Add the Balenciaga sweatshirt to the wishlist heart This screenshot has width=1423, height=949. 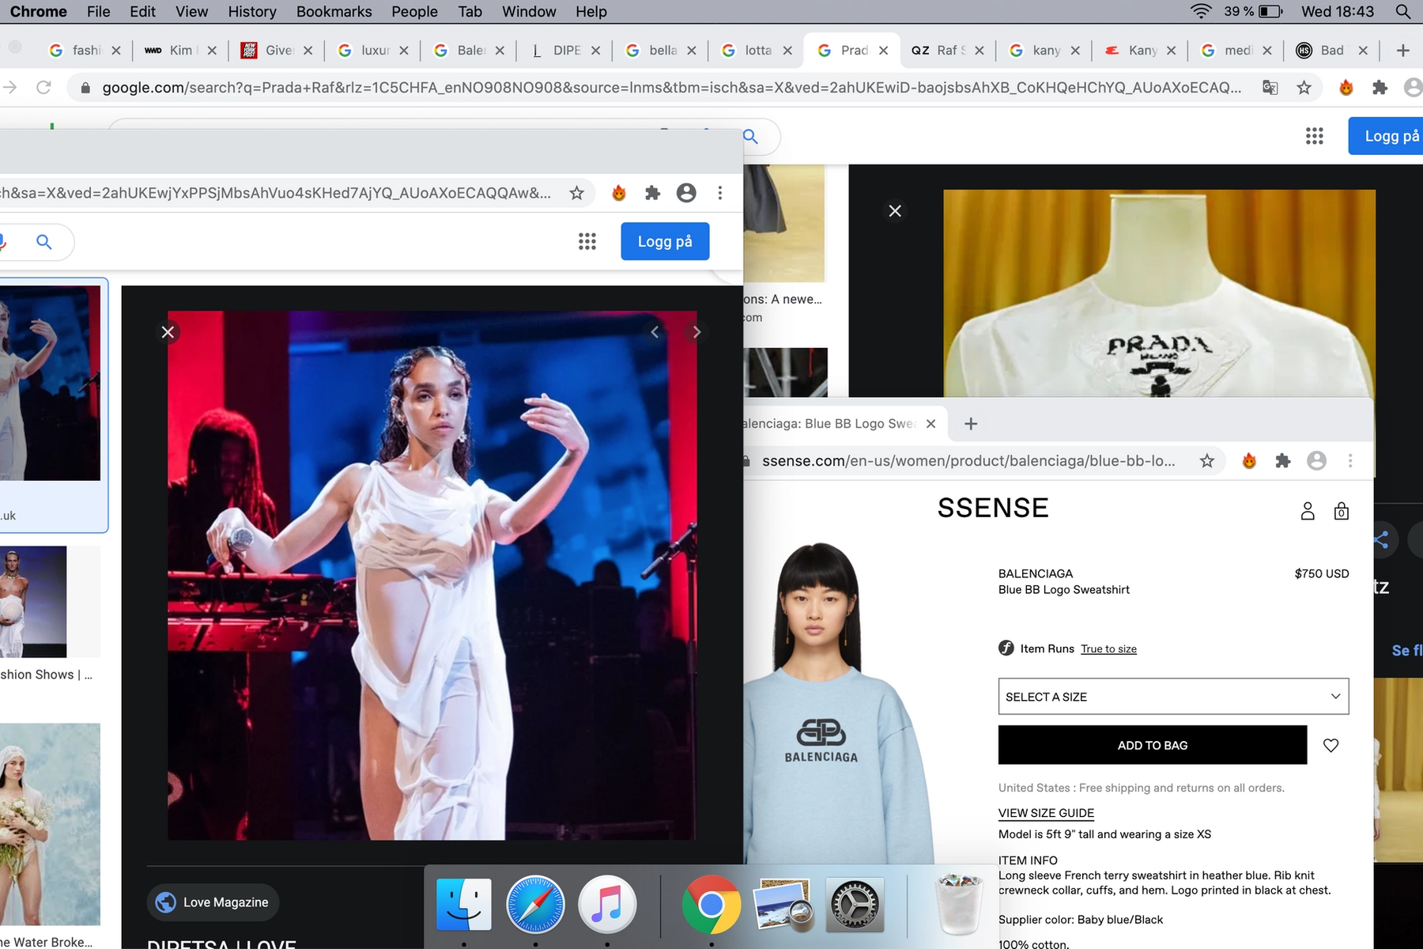[1331, 745]
